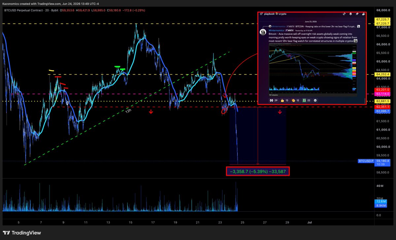
Task: Click the 40 M volume axis tick
Action: coord(380,186)
